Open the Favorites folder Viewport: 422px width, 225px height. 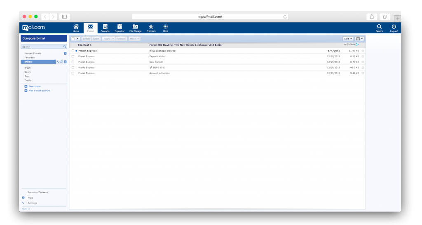coord(30,58)
